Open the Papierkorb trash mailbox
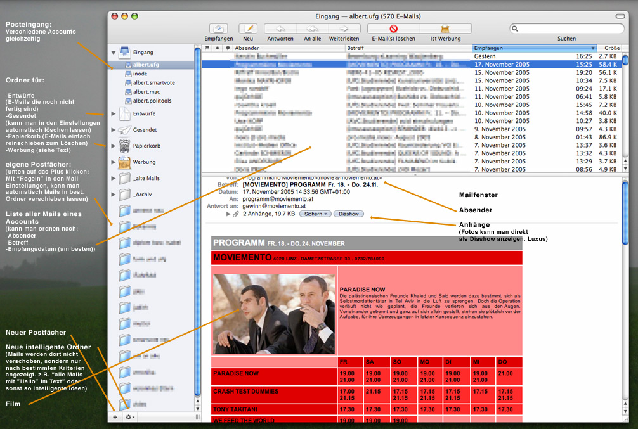Viewport: 638px width, 429px height. (x=146, y=146)
